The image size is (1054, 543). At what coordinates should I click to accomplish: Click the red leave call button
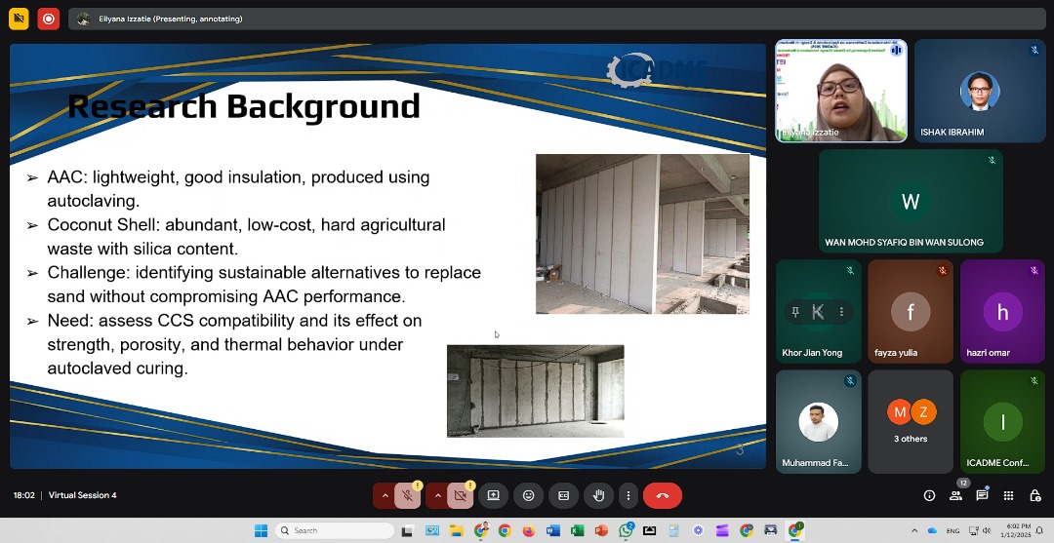662,495
